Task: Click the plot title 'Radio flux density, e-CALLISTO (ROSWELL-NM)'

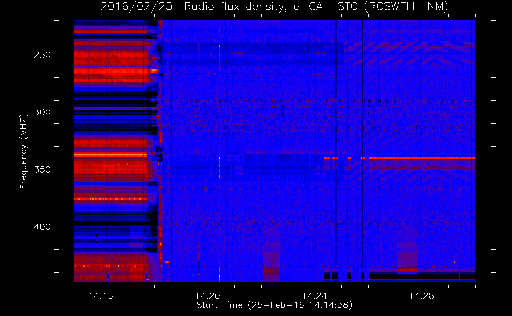Action: pos(316,6)
